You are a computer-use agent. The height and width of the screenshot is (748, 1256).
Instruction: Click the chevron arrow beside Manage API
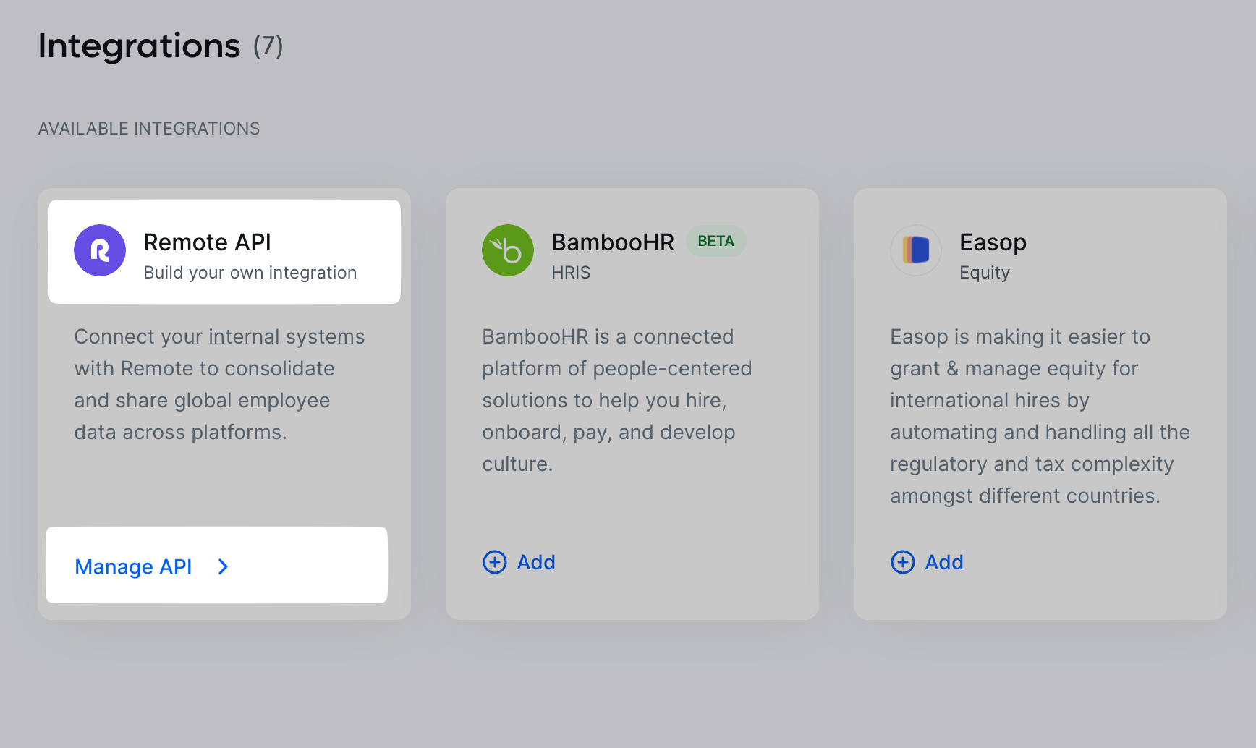tap(224, 566)
